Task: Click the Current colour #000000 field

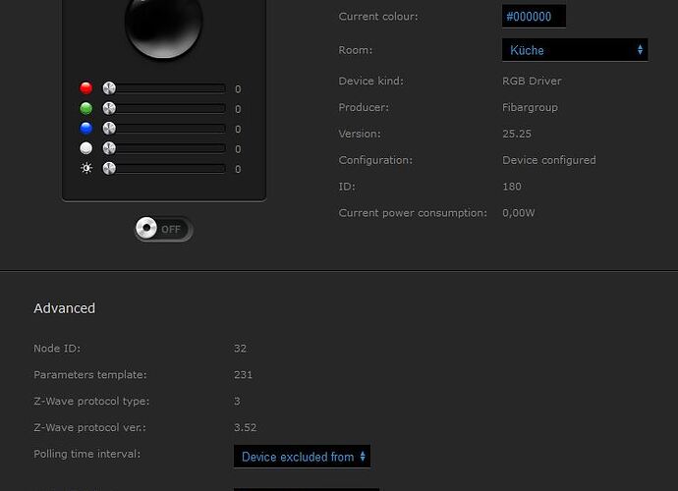Action: 534,17
